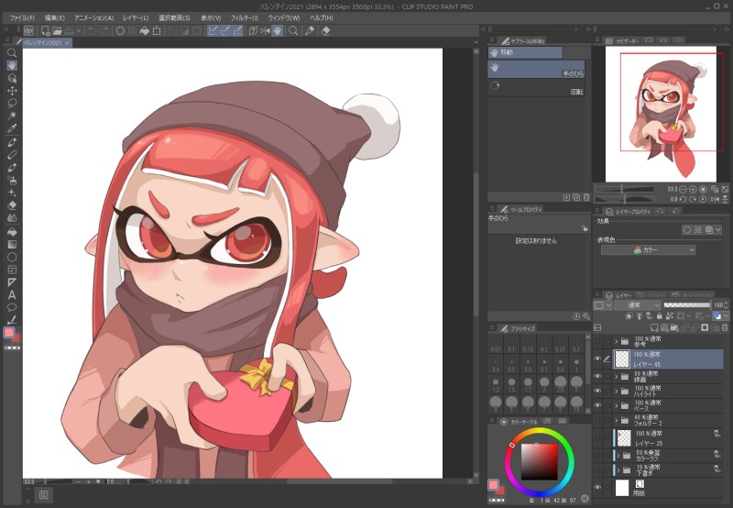Image resolution: width=733 pixels, height=508 pixels.
Task: Open the 表現色 カラー dropdown
Action: [x=648, y=250]
